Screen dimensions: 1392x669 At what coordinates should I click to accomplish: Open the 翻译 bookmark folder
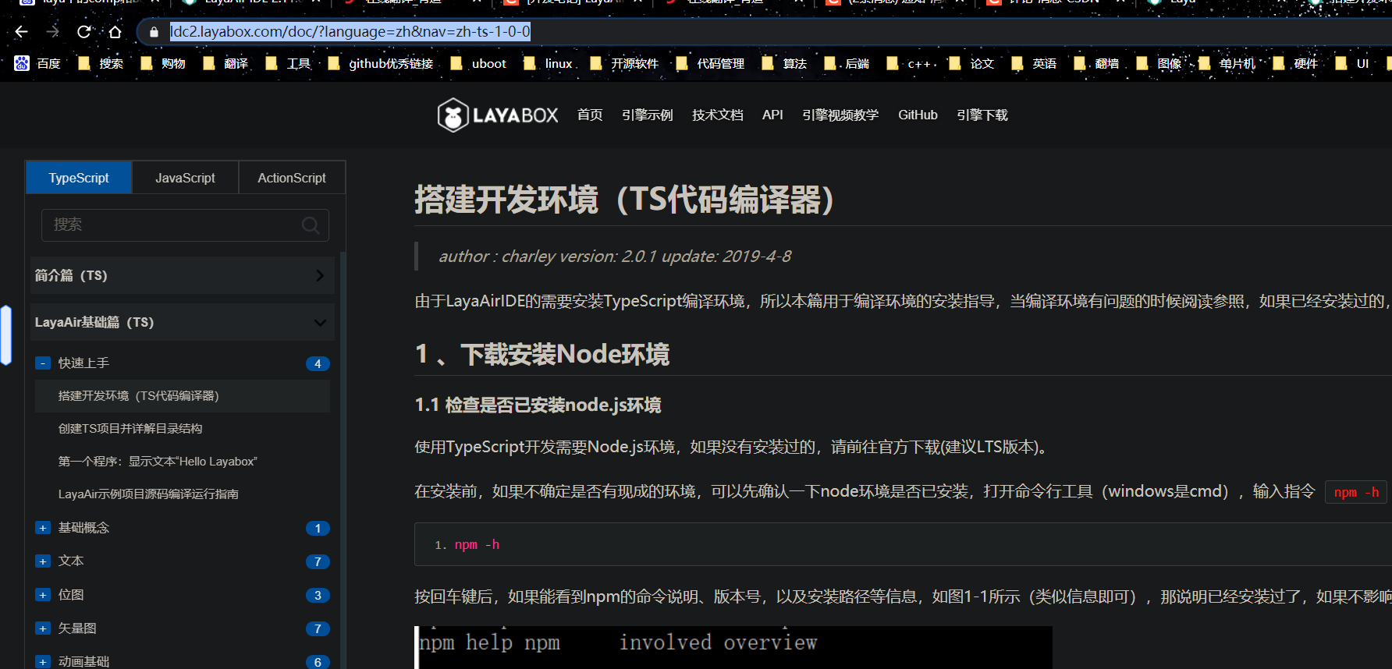pyautogui.click(x=225, y=63)
